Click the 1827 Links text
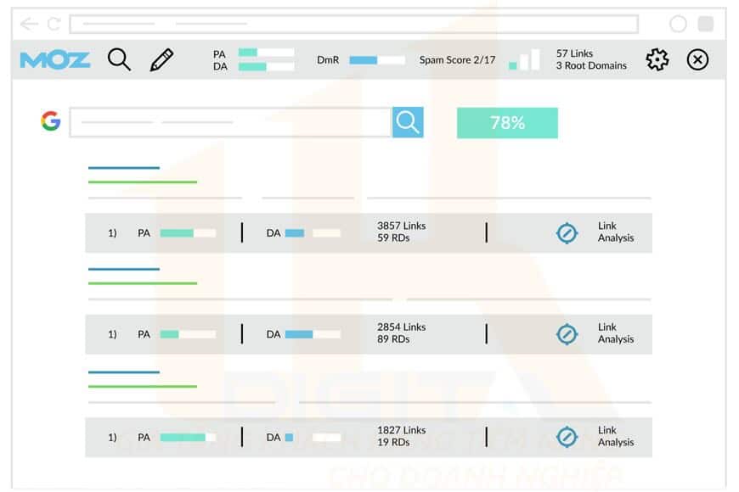Viewport: 739px width, 492px height. point(401,430)
